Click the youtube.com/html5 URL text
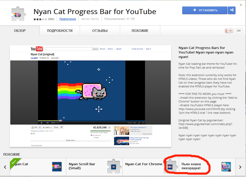This screenshot has height=177, width=246. click(x=199, y=109)
